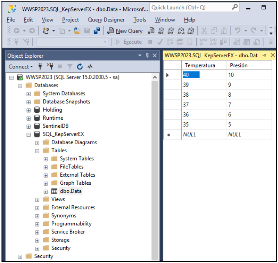Click the Filter funnel icon in Object Explorer
Viewport: 278px width, 263px height.
pos(70,66)
